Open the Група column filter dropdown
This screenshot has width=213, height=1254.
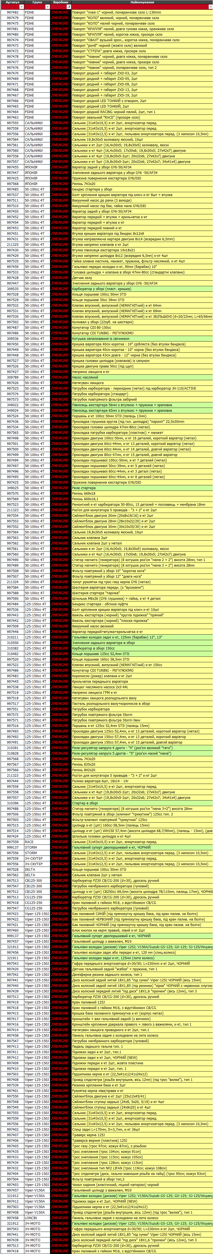[47, 7]
